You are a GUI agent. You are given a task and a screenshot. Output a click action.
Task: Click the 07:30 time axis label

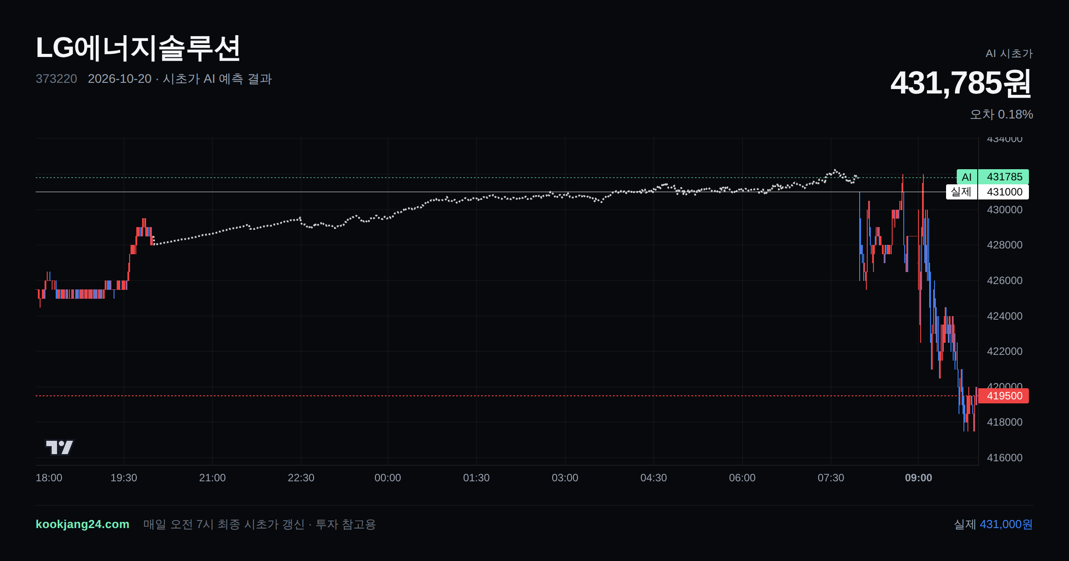click(x=831, y=478)
